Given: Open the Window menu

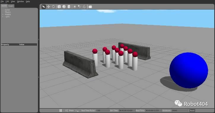Looking at the screenshot, I should [20, 1].
